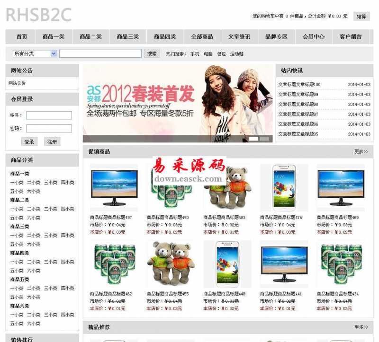The image size is (379, 342).
Task: Open 更多>> in the 精品推荐 section
Action: 361,327
